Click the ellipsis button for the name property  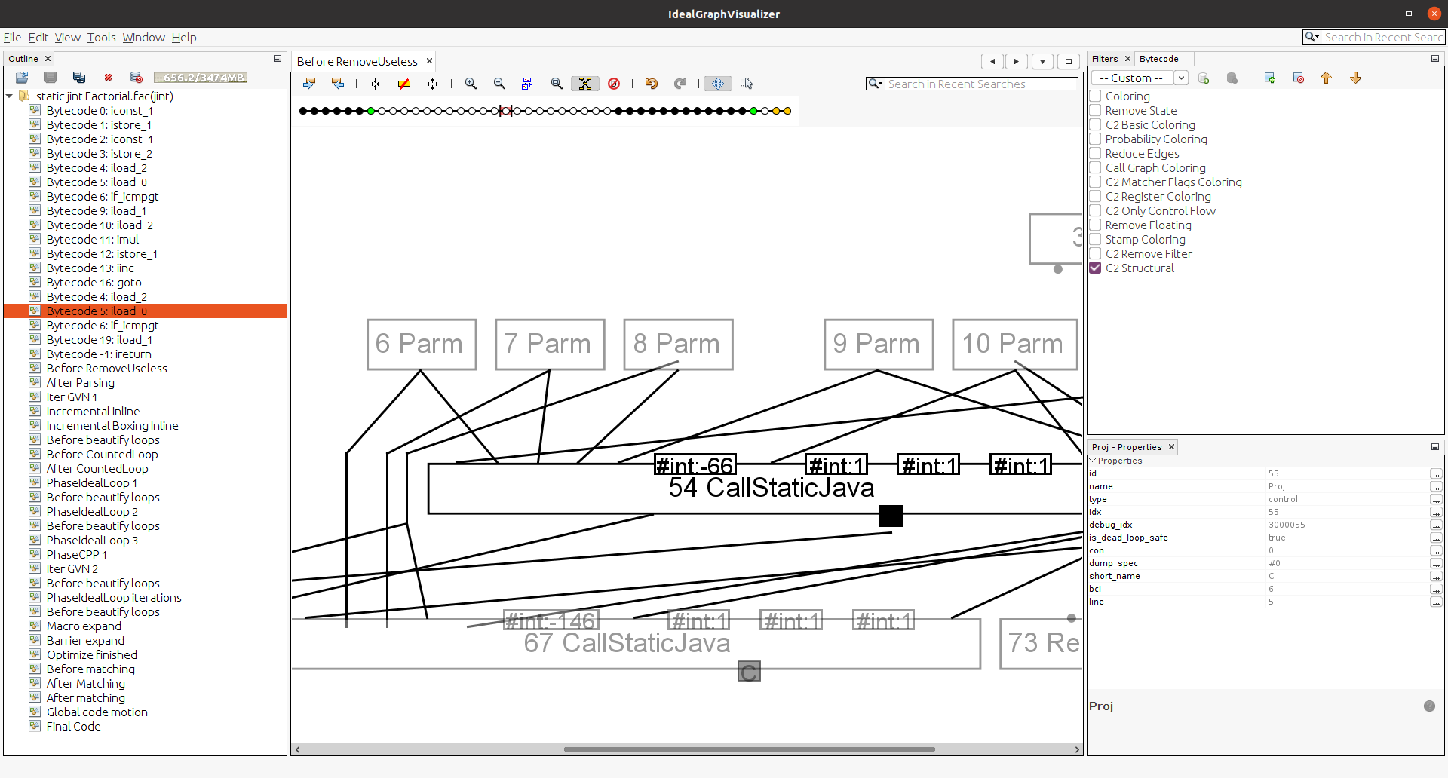[x=1435, y=487]
